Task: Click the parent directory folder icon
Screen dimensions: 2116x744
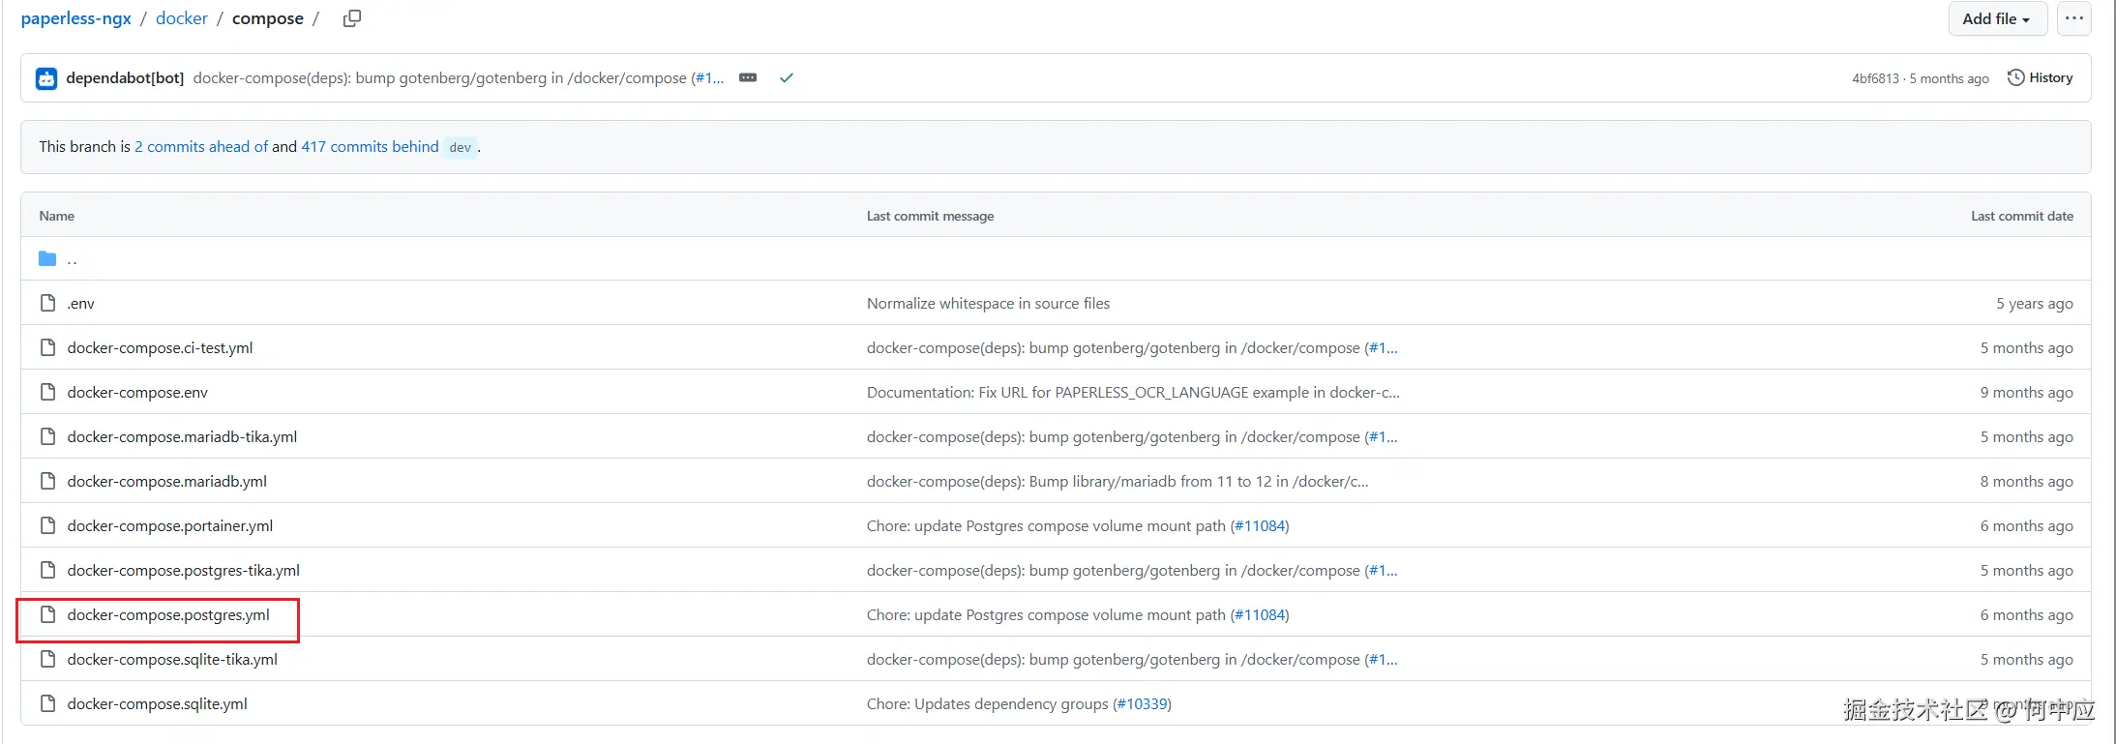Action: 47,258
